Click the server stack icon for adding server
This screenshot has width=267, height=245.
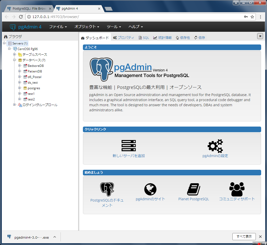point(129,146)
